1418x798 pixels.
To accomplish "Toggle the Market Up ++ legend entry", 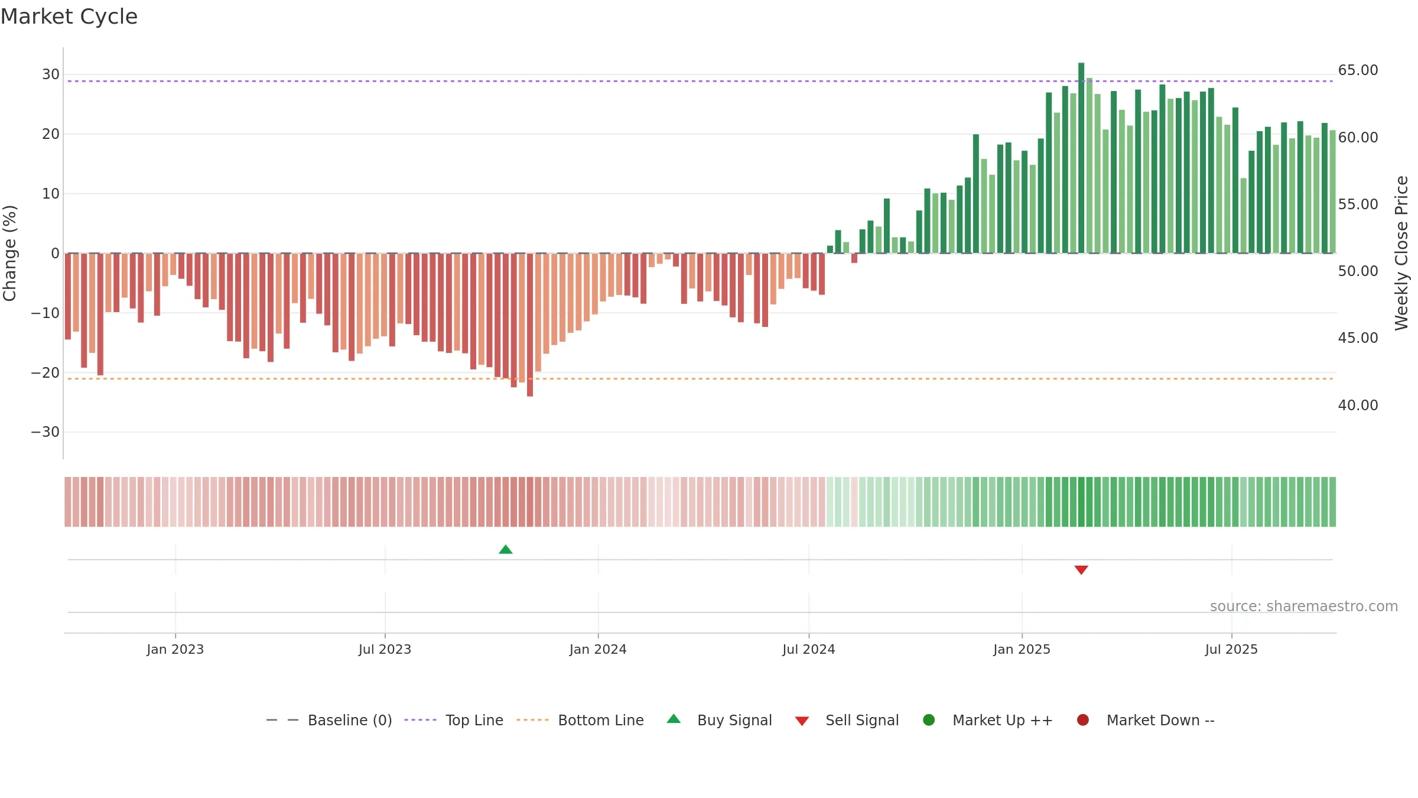I will (987, 721).
